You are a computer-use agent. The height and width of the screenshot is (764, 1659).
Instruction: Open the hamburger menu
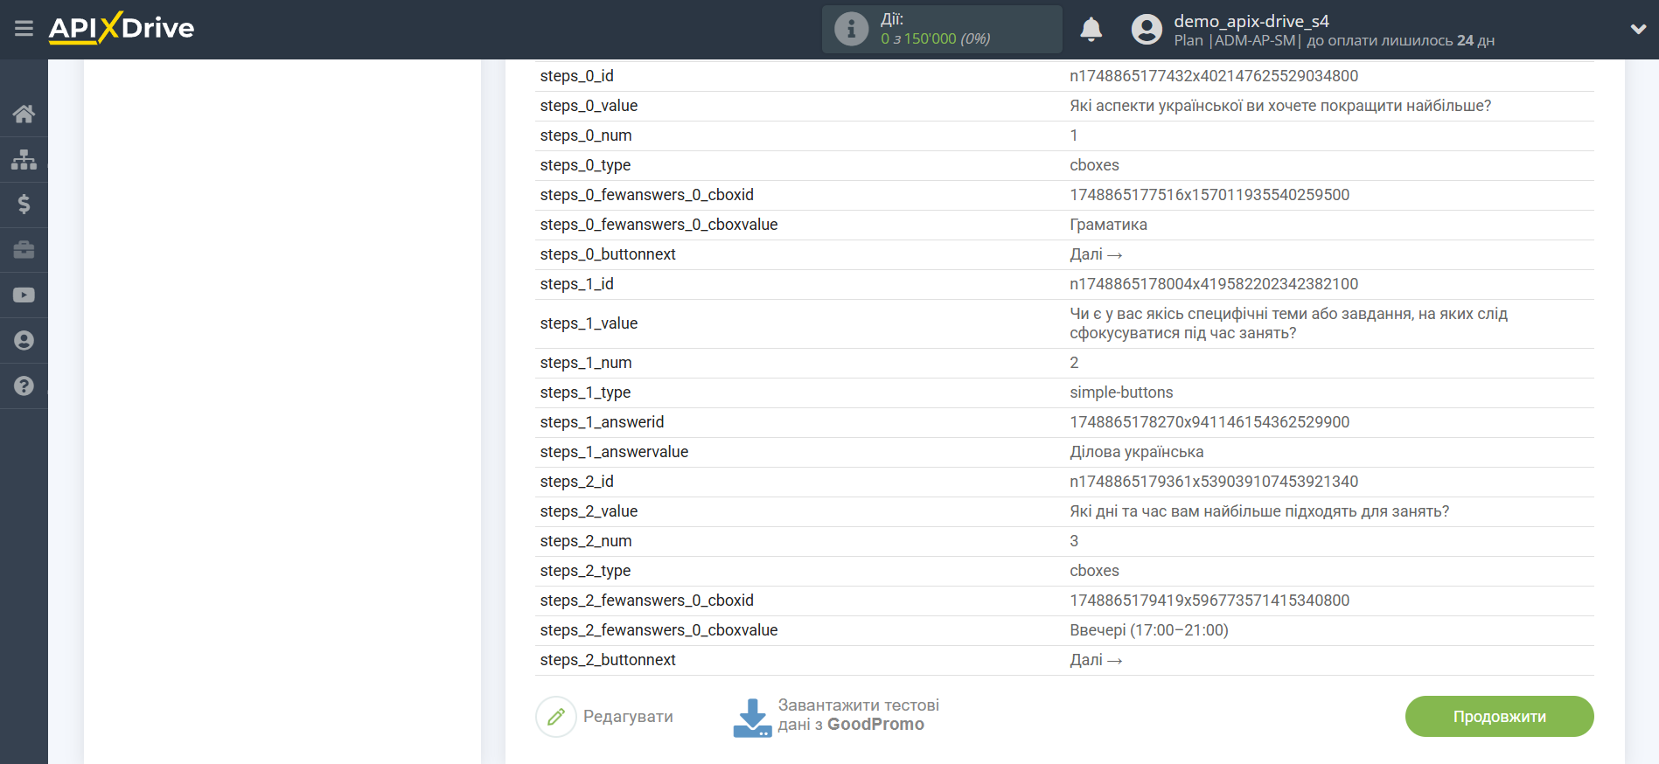coord(24,29)
